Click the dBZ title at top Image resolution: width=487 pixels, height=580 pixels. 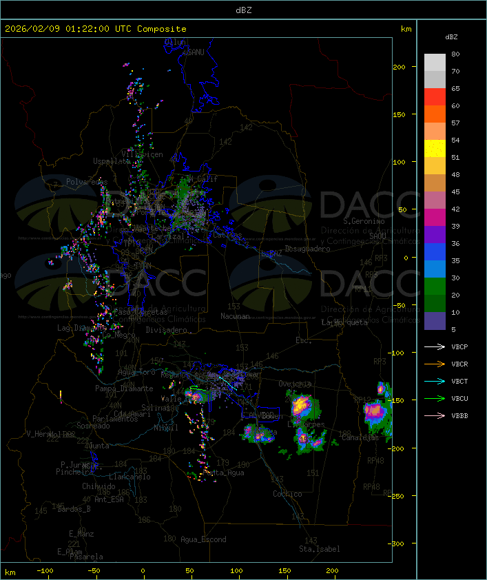click(x=244, y=10)
